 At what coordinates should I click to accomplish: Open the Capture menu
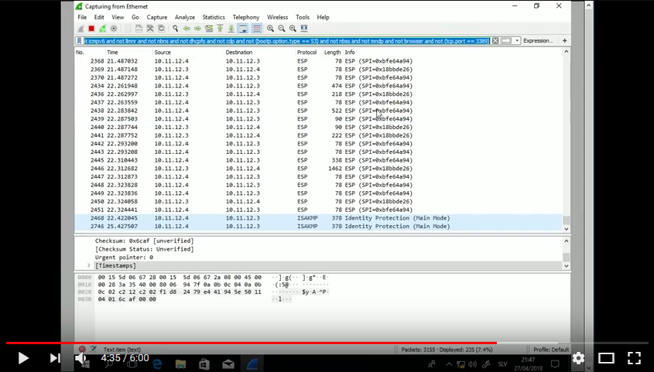tap(157, 17)
